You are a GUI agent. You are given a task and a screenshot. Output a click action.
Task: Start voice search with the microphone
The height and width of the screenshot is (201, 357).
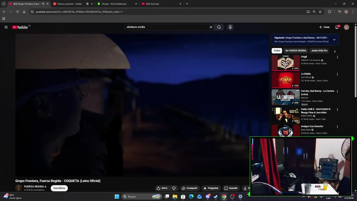click(x=230, y=27)
